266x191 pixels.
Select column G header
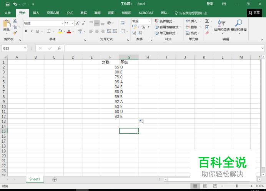[129, 57]
